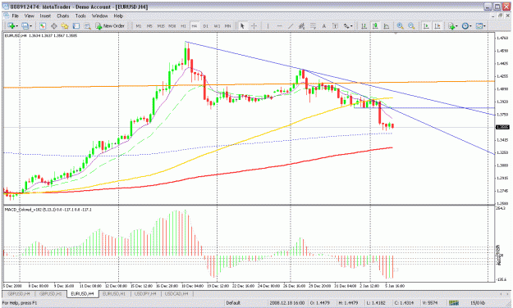The width and height of the screenshot is (513, 308).
Task: Switch timeframe to M5
Action: pyautogui.click(x=150, y=25)
